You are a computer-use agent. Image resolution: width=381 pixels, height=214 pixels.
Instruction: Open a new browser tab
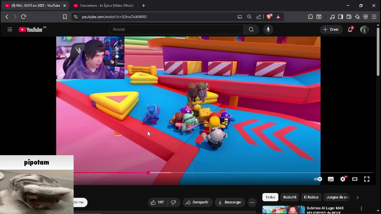tap(143, 5)
